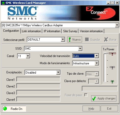Click the Clave4 key input field
This screenshot has width=120, height=115.
tap(38, 99)
